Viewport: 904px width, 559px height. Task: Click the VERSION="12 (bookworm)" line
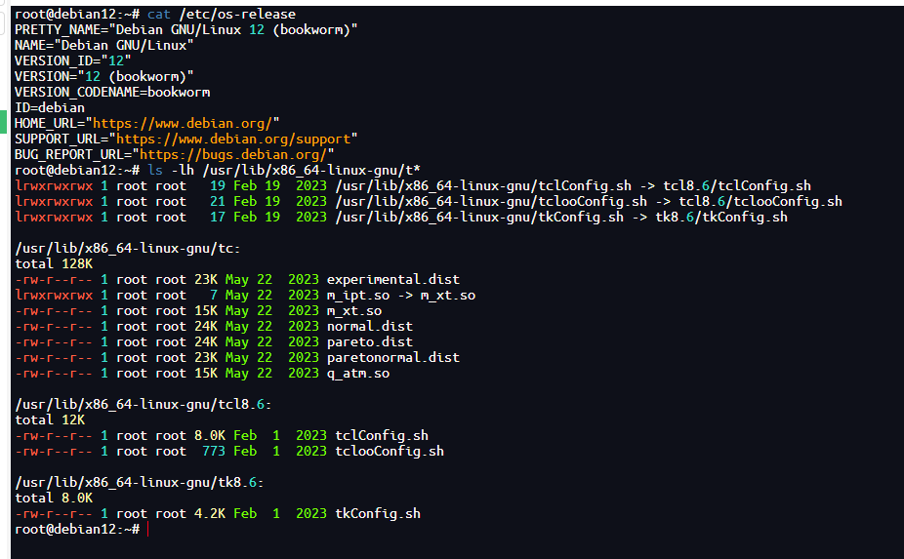pos(103,76)
